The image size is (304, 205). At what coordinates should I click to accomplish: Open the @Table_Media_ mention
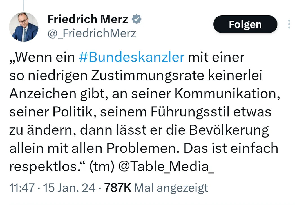(x=166, y=167)
